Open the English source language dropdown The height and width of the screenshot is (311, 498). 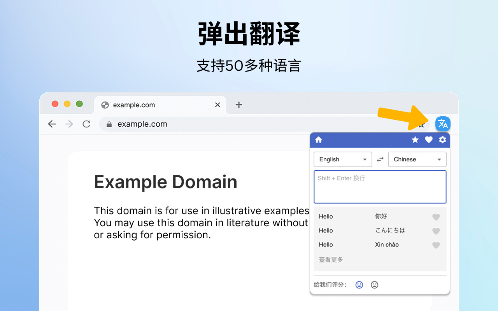(x=342, y=159)
